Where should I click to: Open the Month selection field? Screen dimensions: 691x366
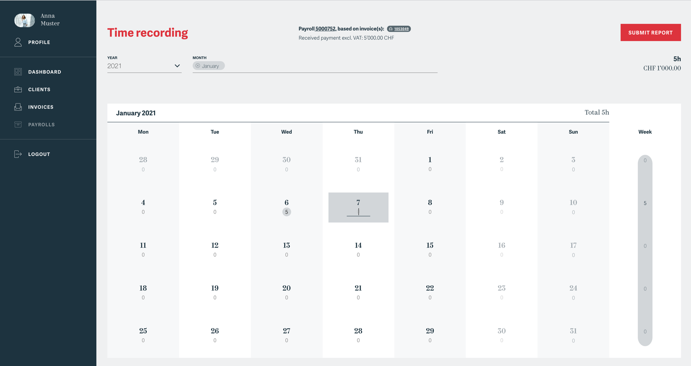pos(330,66)
